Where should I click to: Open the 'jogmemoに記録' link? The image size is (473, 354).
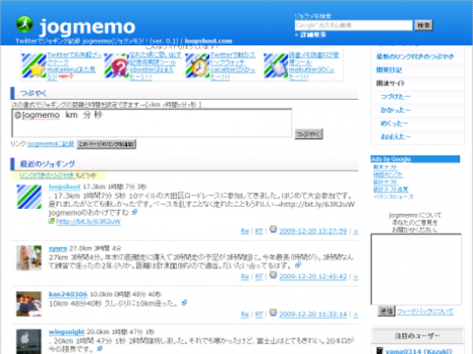[51, 144]
